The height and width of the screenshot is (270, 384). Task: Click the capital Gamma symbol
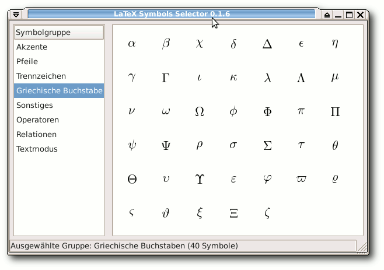tap(166, 78)
